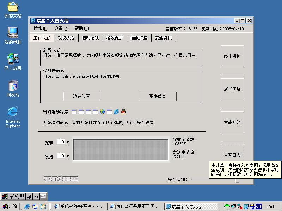The width and height of the screenshot is (282, 211).
Task: Click the 瑞星个人防火墙 taskbar button
Action: 191,206
